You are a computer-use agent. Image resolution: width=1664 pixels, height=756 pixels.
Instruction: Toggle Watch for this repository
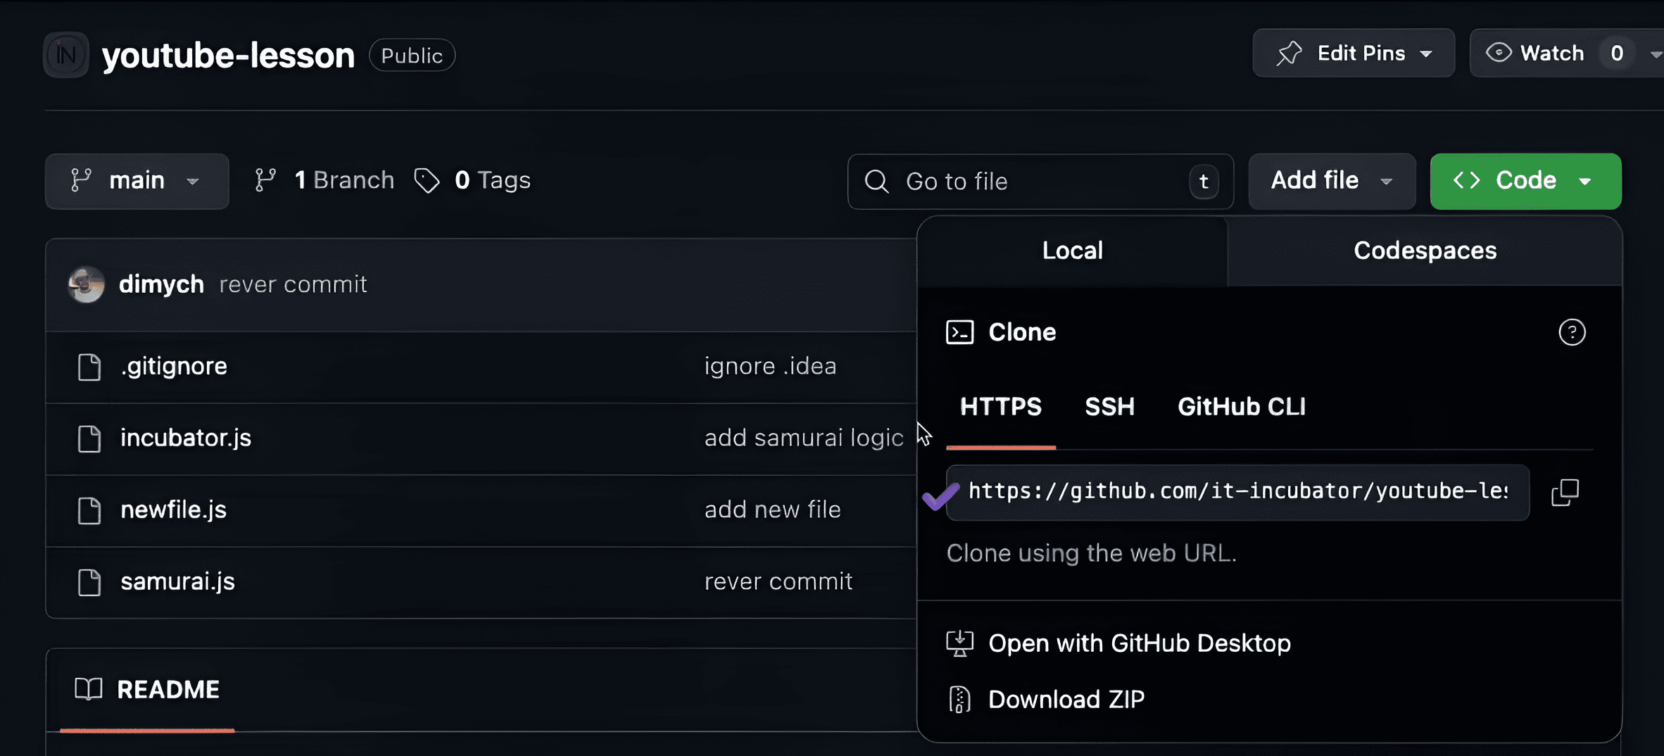(1535, 53)
